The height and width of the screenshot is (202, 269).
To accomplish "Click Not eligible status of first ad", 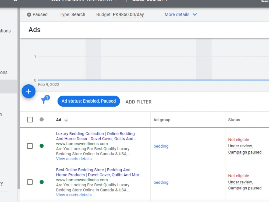I will [x=238, y=140].
